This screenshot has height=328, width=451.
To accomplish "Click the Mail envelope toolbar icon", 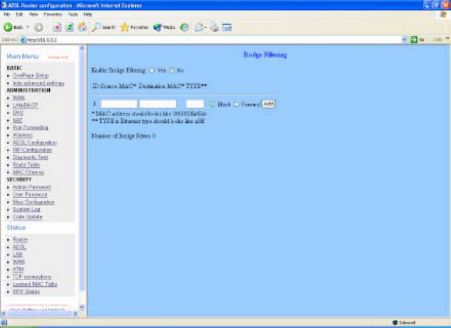I will point(199,27).
